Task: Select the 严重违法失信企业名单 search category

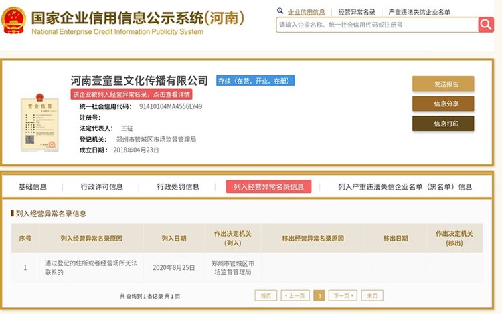Action: click(x=420, y=12)
